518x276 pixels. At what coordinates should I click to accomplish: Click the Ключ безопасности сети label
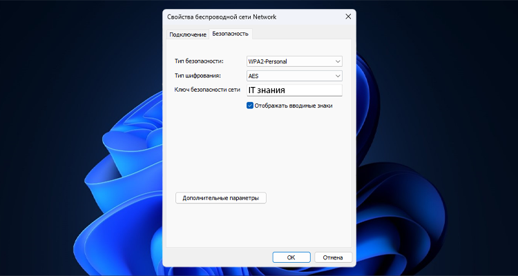click(x=207, y=90)
